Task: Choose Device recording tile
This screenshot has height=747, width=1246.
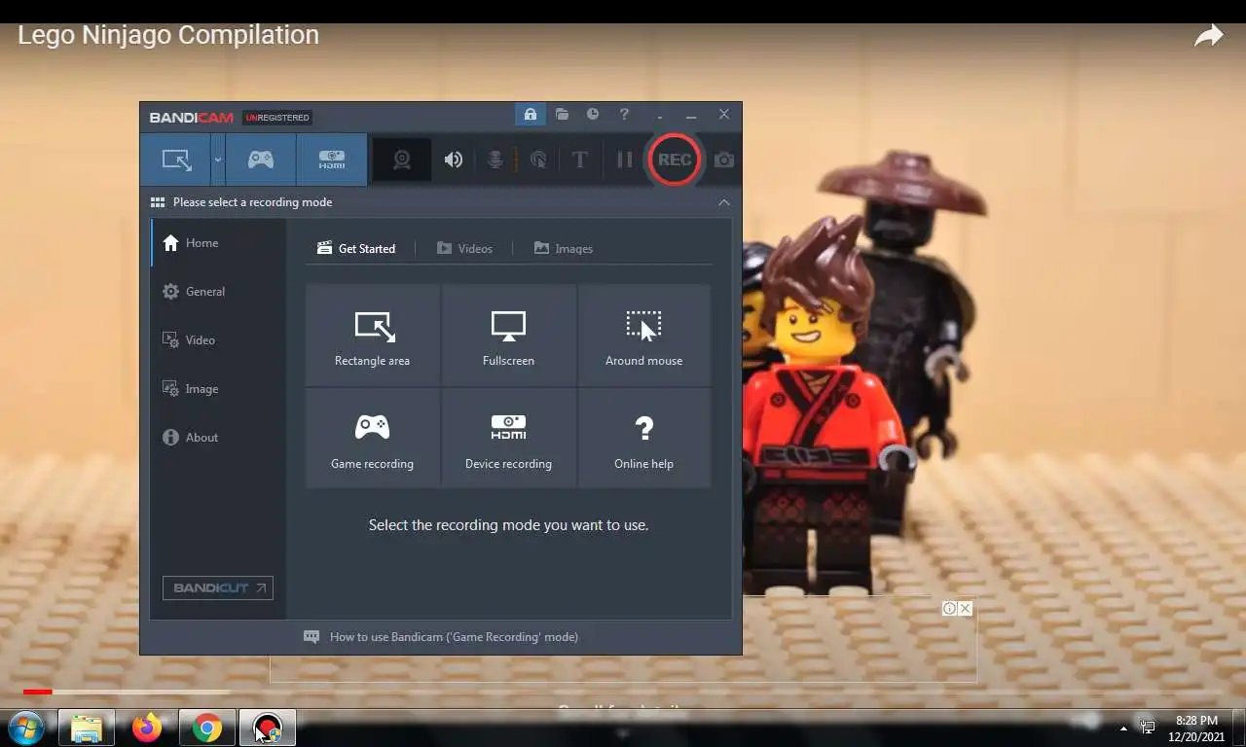Action: click(x=508, y=439)
